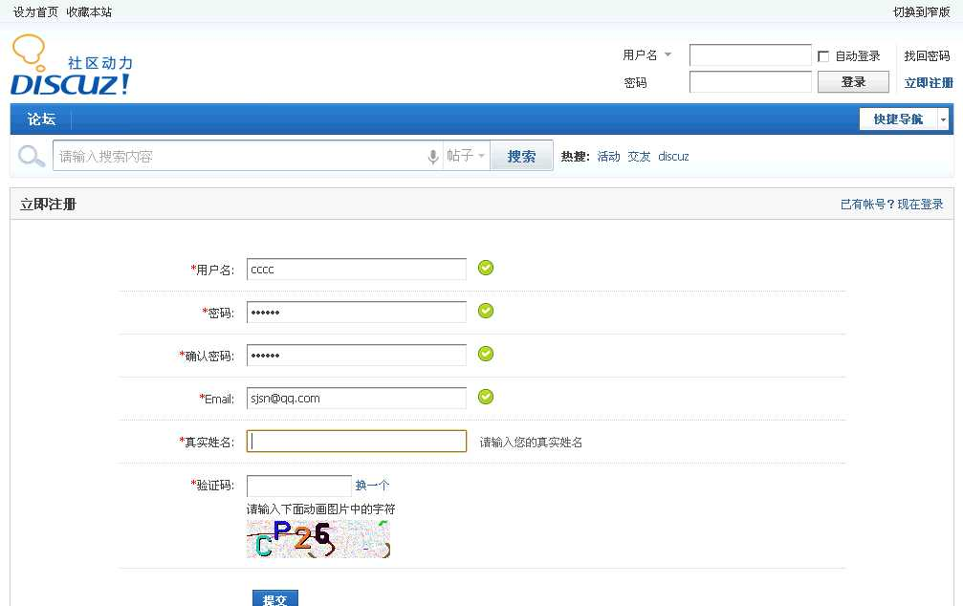The image size is (963, 606).
Task: Click the 换一个 captcha refresh link
Action: [372, 486]
